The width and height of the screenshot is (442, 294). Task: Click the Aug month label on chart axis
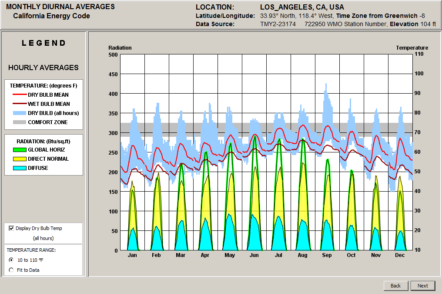coord(302,255)
